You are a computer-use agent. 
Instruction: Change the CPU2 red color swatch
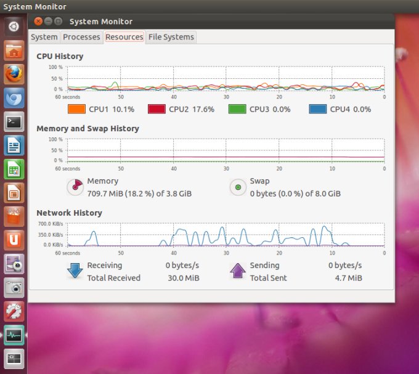tap(157, 109)
